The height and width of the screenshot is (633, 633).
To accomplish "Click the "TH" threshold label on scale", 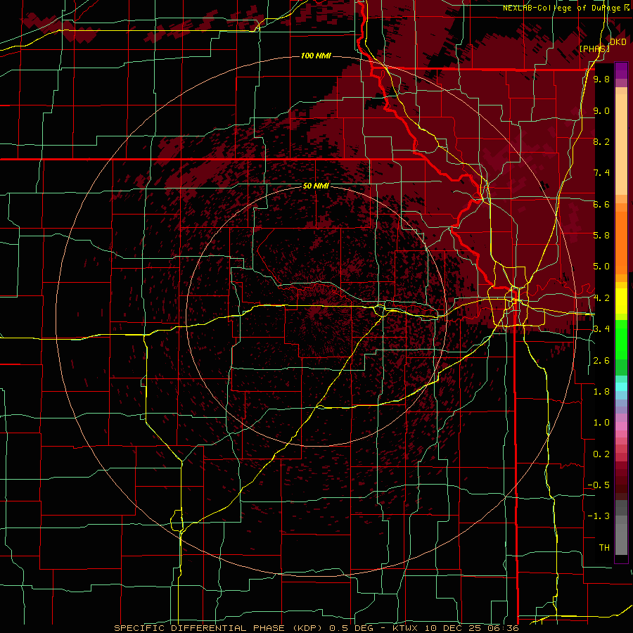I will [x=604, y=548].
